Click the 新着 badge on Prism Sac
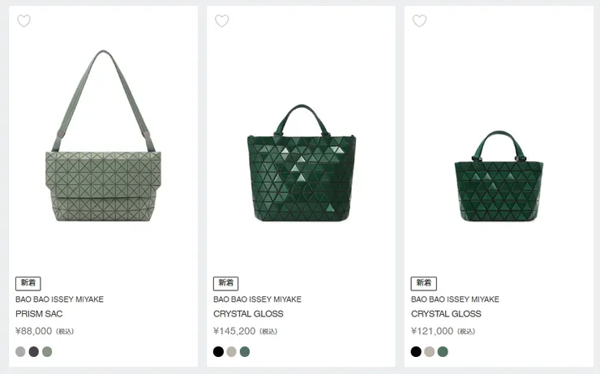Image resolution: width=600 pixels, height=374 pixels. [28, 283]
